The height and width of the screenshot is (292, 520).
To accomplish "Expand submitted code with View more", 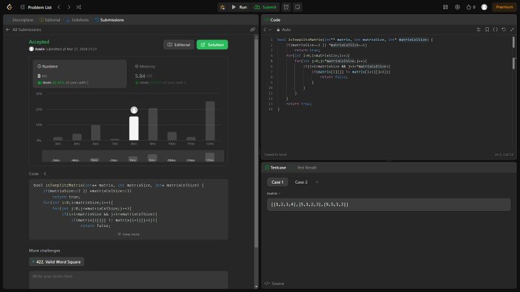I will [129, 234].
